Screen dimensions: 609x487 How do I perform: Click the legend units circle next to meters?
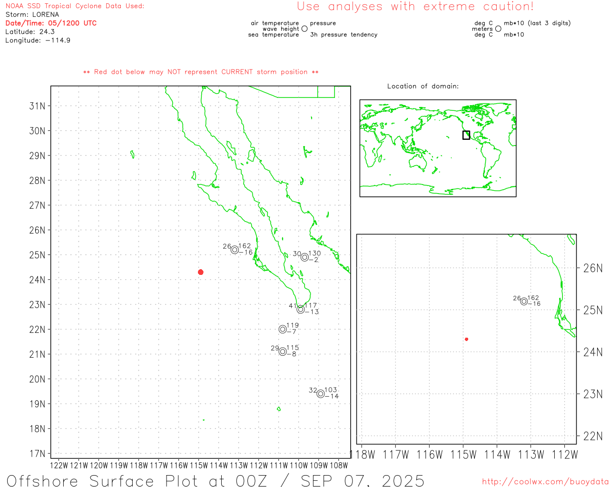click(x=498, y=29)
